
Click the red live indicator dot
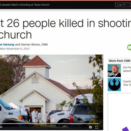point(128,5)
